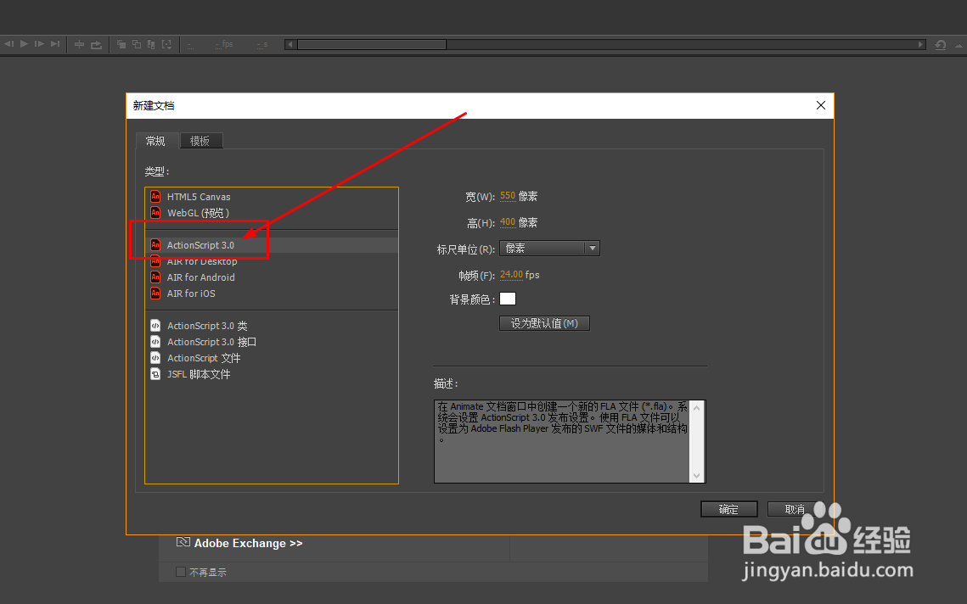Close the 新建文档 dialog
This screenshot has height=604, width=967.
[x=821, y=105]
